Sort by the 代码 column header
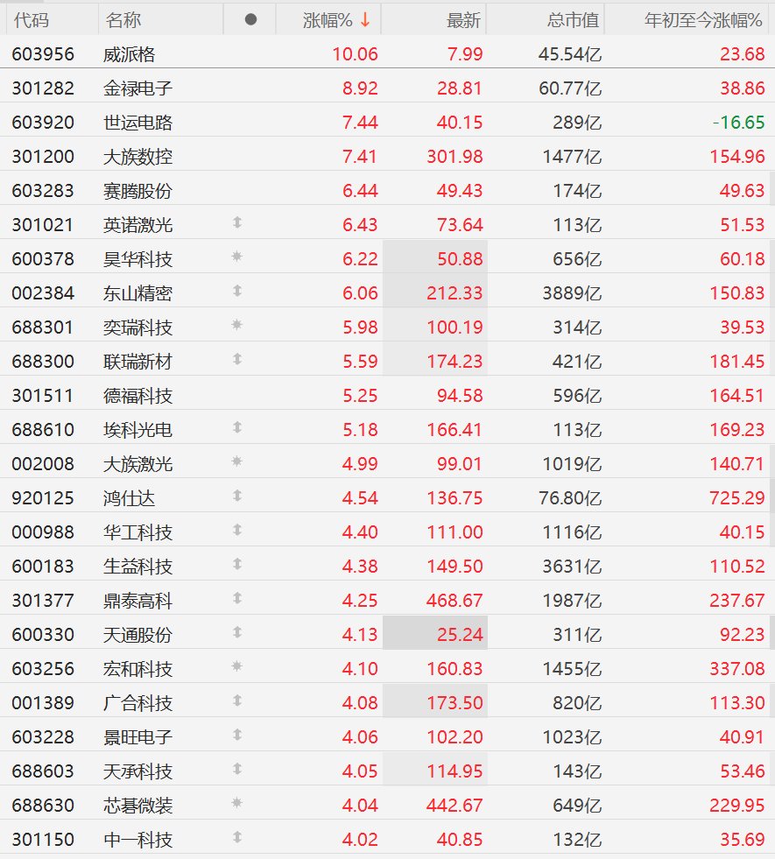The image size is (775, 859). (32, 20)
